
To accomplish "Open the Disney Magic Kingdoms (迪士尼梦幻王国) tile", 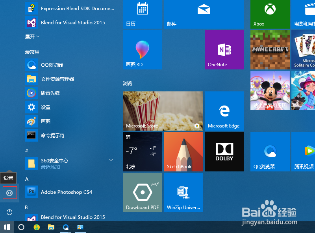I will (270, 91).
